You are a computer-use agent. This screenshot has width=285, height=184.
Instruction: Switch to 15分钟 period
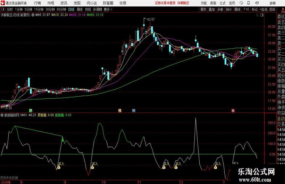pos(39,9)
